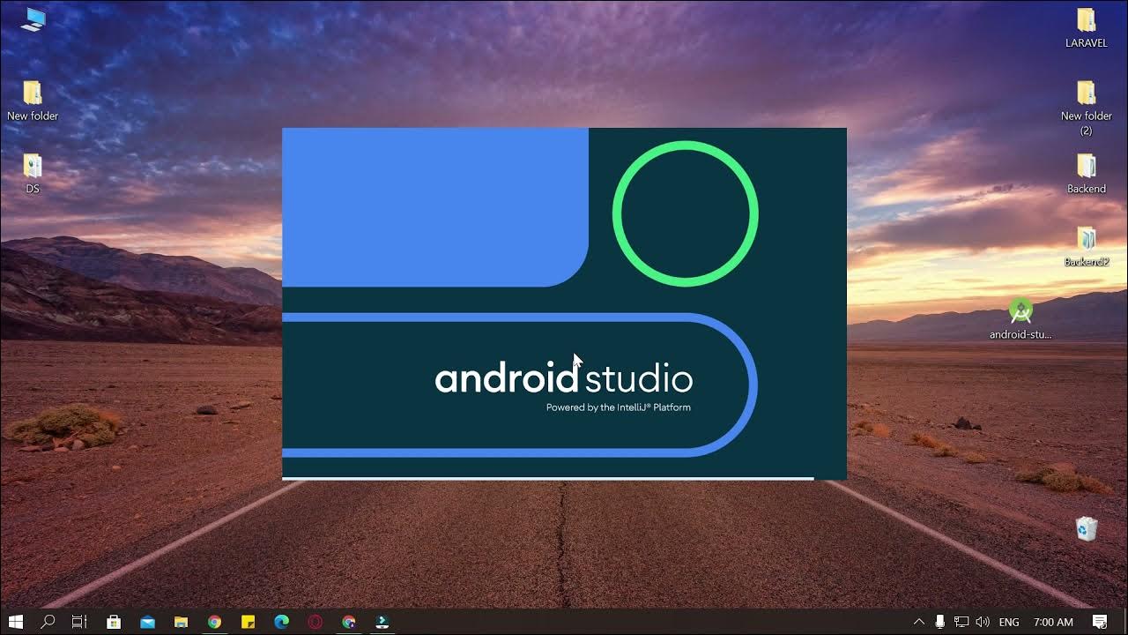Screen dimensions: 1128x635
Task: Open Chrome icon with profile badge
Action: pos(348,622)
